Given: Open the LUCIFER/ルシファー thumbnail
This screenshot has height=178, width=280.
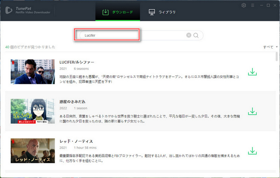Looking at the screenshot, I should click(33, 71).
